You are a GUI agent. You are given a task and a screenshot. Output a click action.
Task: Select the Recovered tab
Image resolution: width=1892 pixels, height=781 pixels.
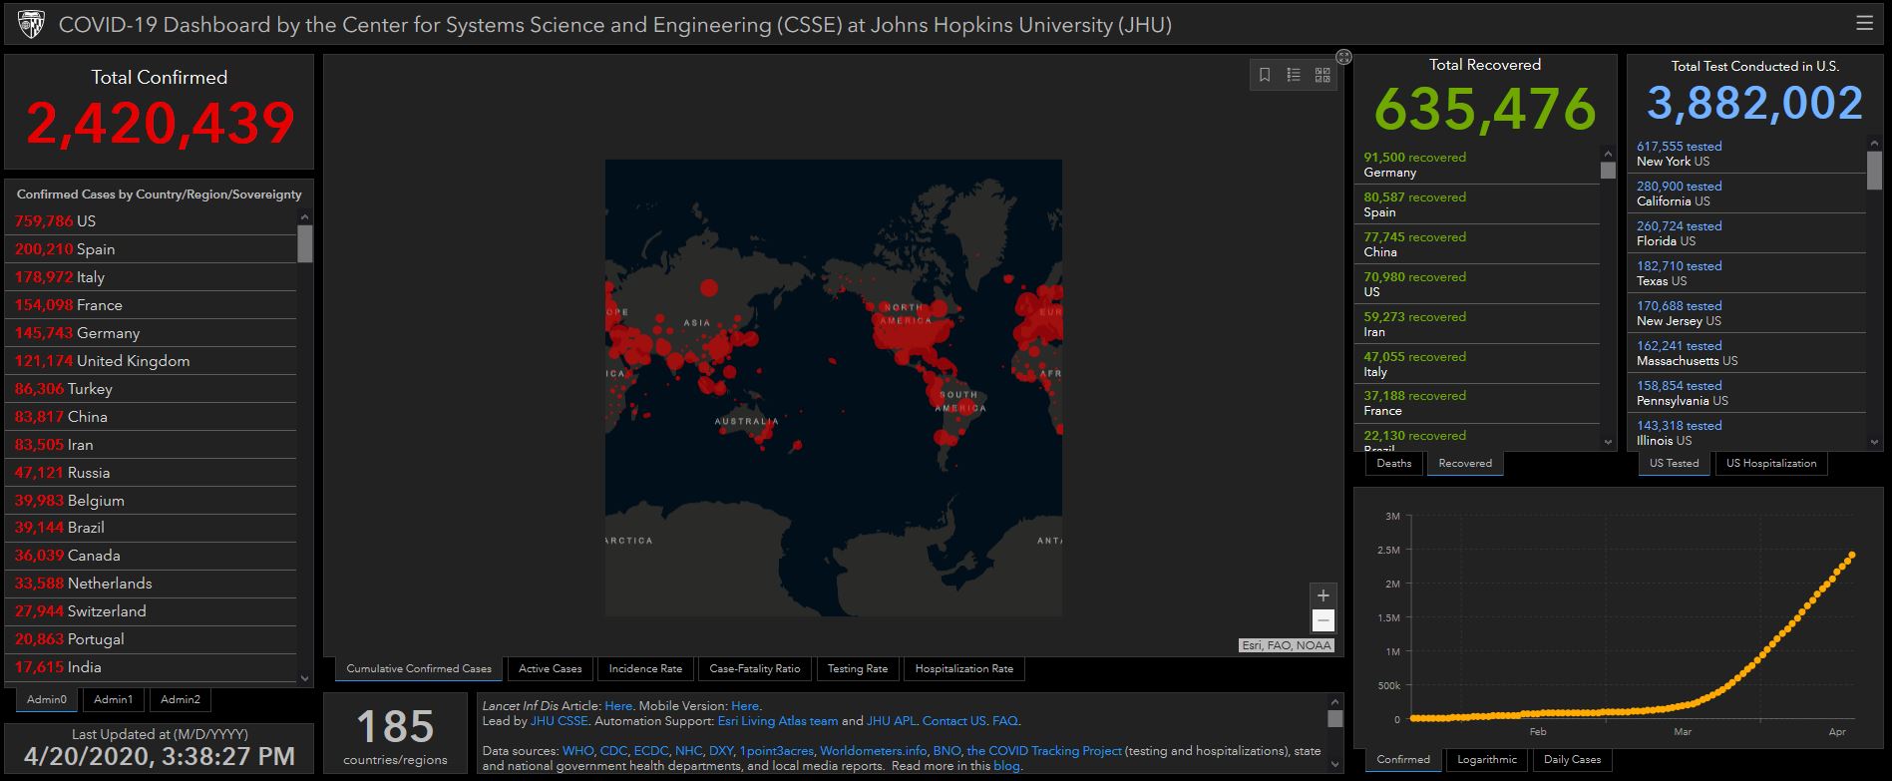point(1465,463)
